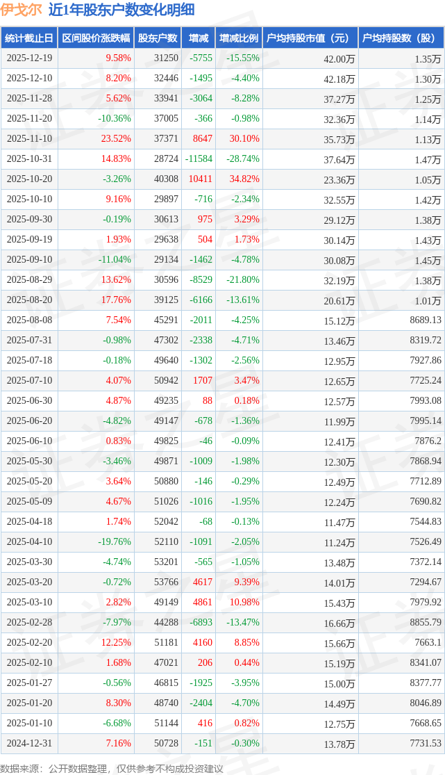Click the 统计截止日 column header
The image size is (445, 775).
click(x=29, y=38)
